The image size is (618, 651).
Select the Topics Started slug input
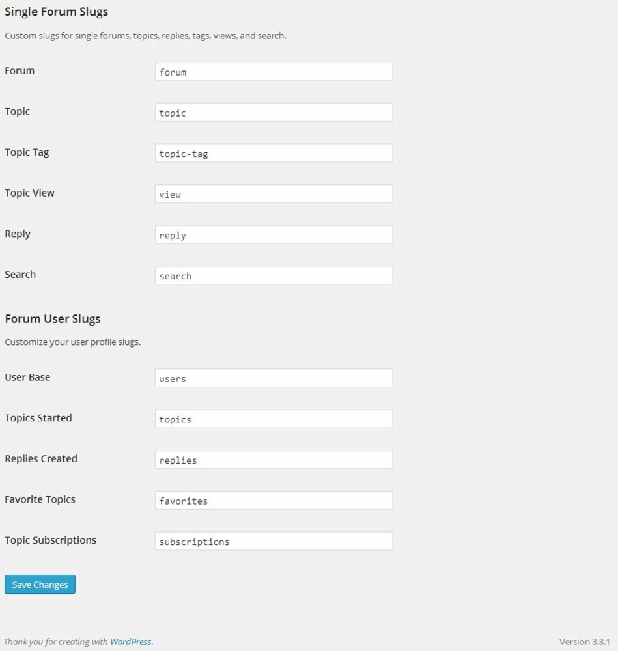pos(274,419)
